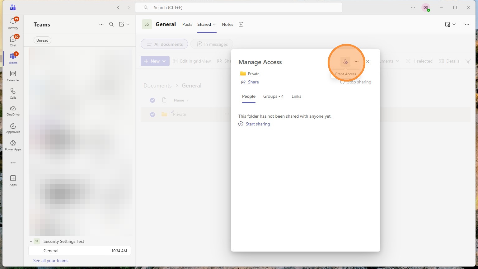
Task: Collapse the Security Settings Test team
Action: (31, 241)
